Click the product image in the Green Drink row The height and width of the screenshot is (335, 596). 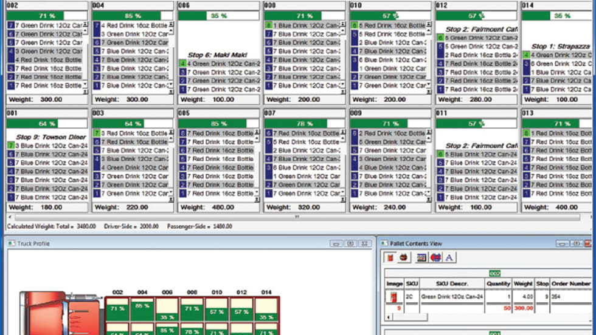point(393,297)
